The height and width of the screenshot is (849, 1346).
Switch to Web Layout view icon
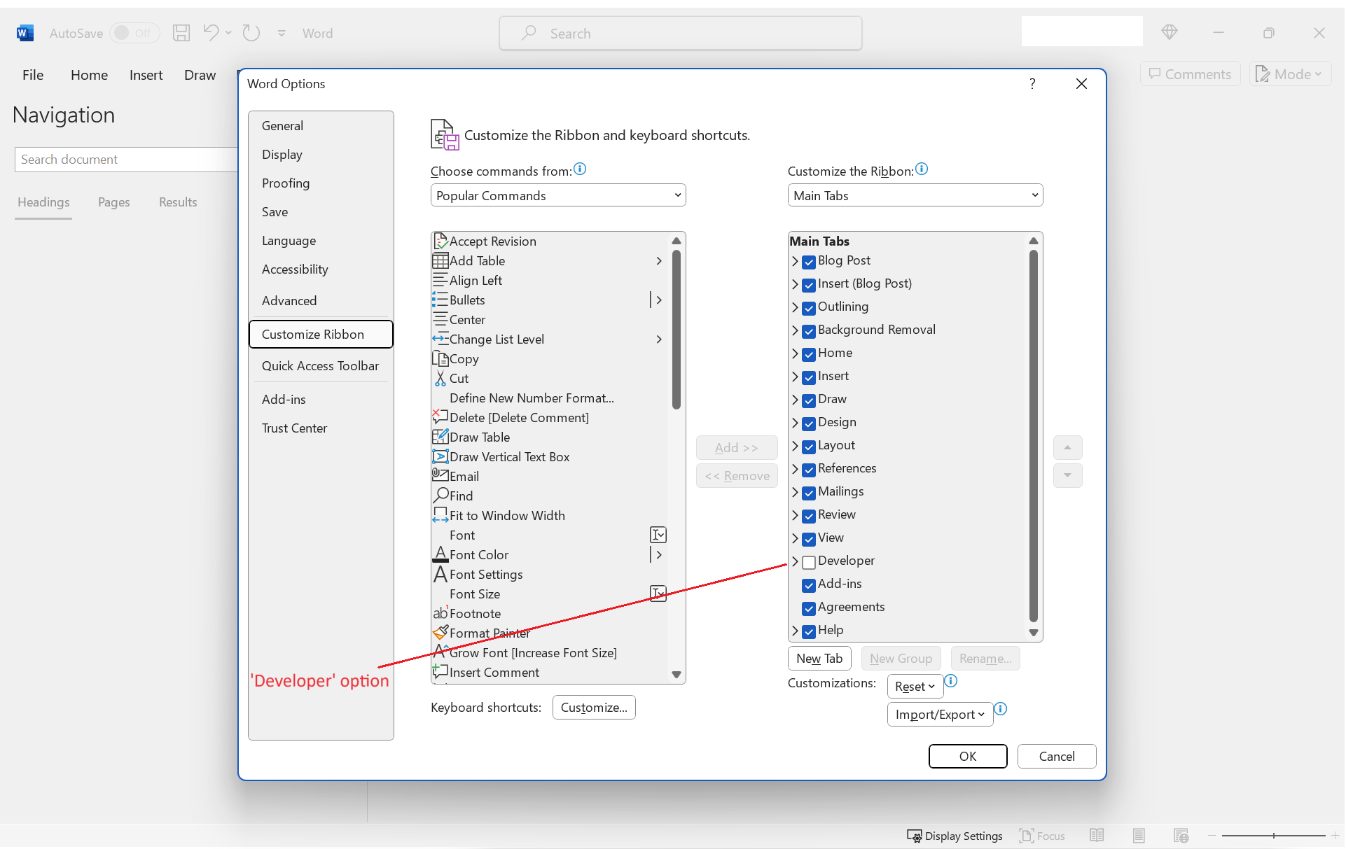click(x=1181, y=836)
